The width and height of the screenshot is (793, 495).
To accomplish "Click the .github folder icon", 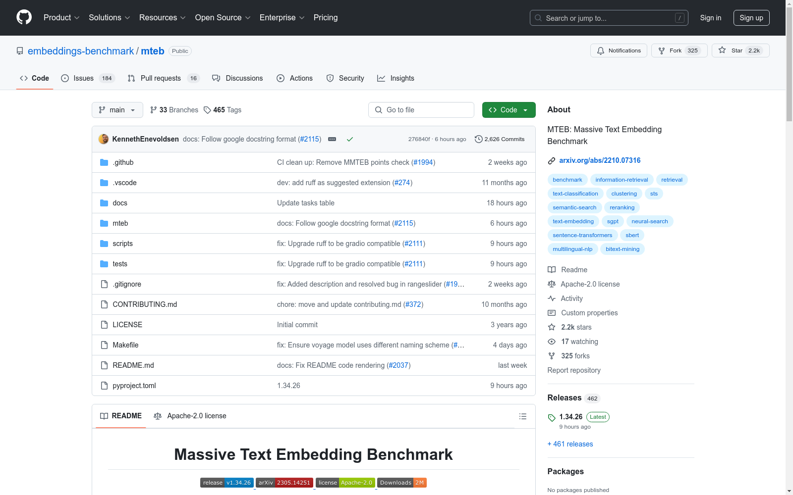I will [104, 162].
